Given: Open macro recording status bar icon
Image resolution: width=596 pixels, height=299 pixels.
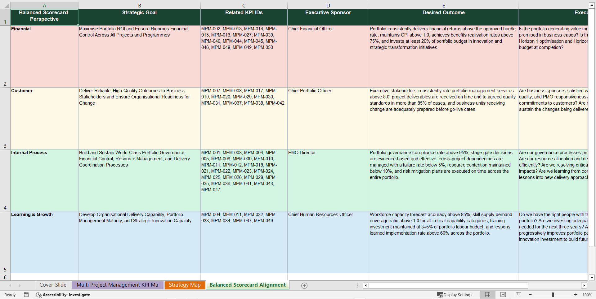Looking at the screenshot, I should coord(26,295).
